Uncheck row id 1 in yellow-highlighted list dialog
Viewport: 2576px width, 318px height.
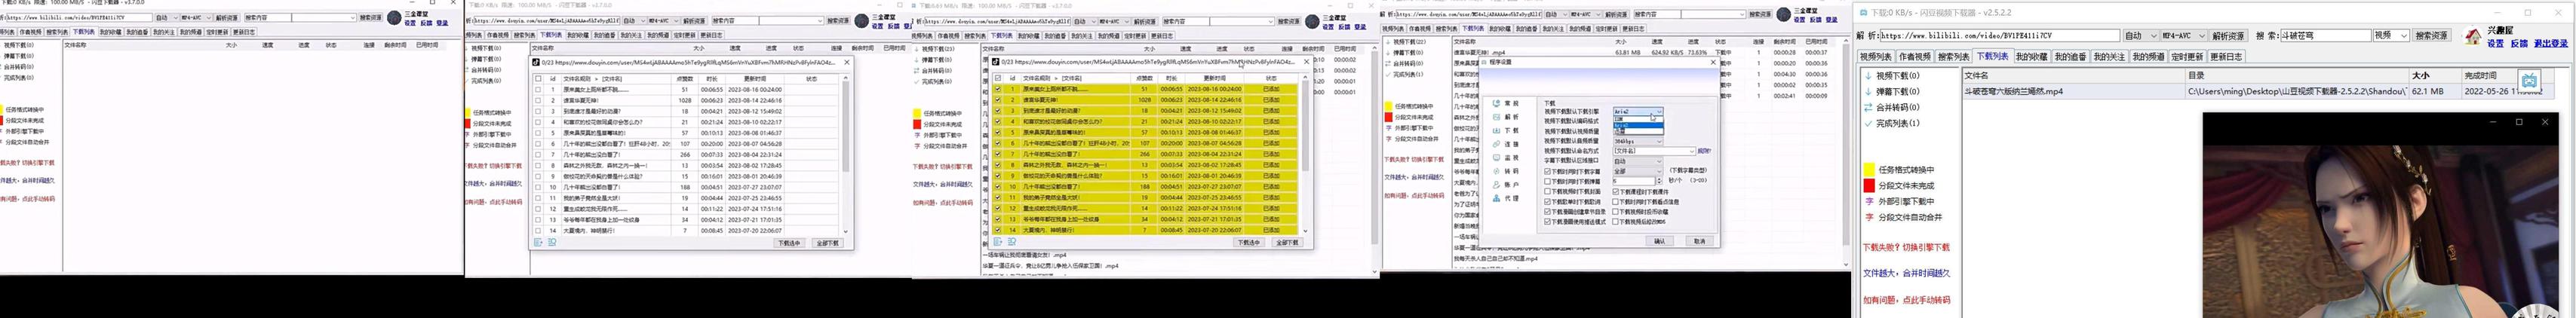[998, 90]
